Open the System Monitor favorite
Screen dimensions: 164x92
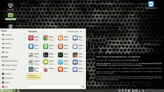click(64, 55)
